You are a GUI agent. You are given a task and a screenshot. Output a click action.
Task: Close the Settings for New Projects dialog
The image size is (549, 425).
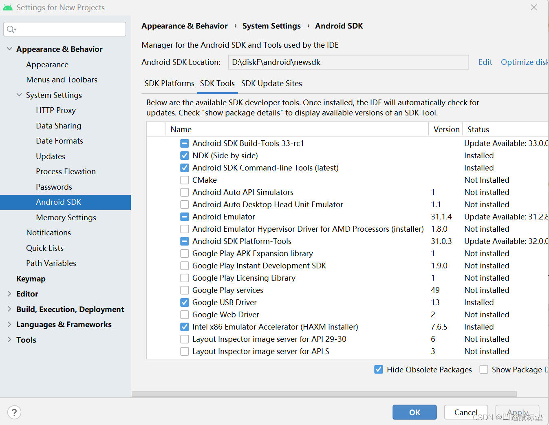click(x=534, y=7)
